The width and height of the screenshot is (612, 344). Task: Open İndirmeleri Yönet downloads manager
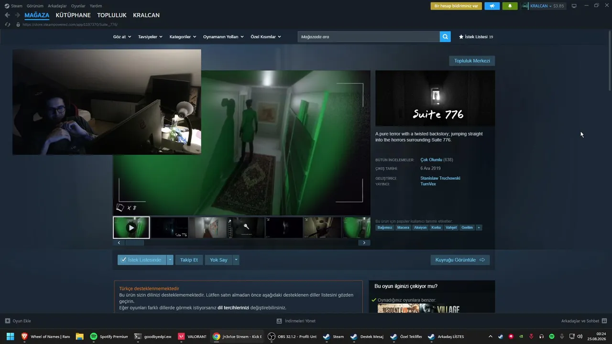296,321
